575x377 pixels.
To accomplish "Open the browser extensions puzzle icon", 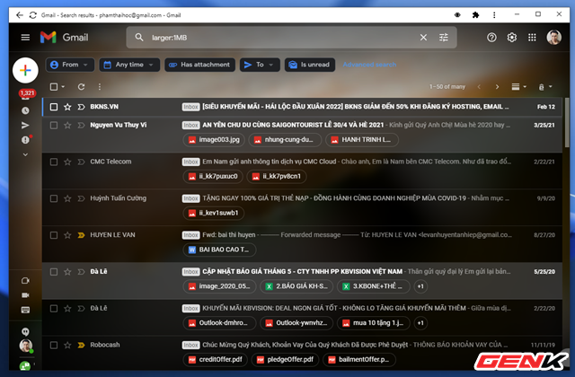I will click(475, 15).
